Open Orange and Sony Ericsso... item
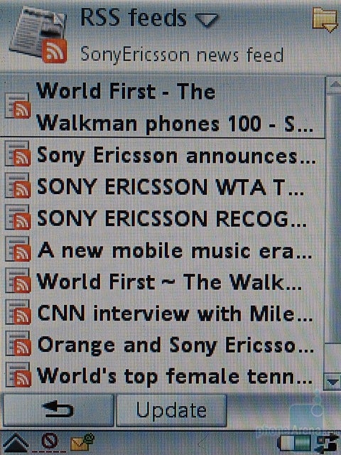Image resolution: width=341 pixels, height=455 pixels. click(163, 345)
